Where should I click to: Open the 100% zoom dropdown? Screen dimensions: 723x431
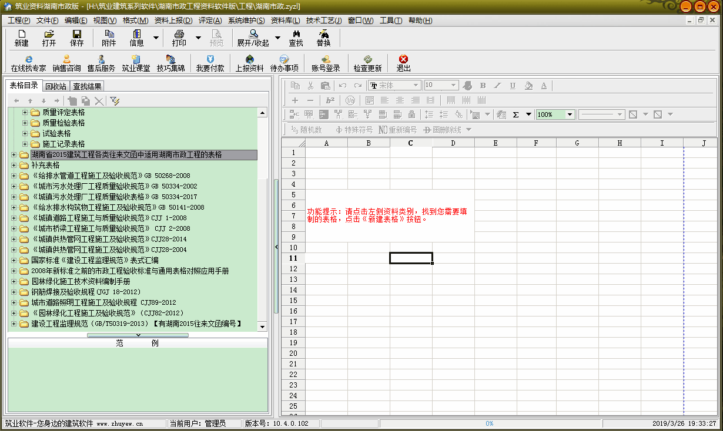pyautogui.click(x=570, y=115)
